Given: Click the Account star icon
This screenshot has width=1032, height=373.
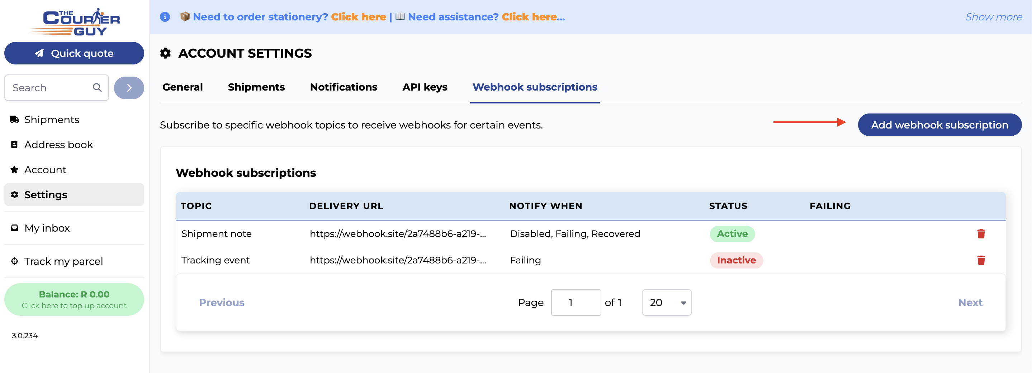Looking at the screenshot, I should pos(14,170).
